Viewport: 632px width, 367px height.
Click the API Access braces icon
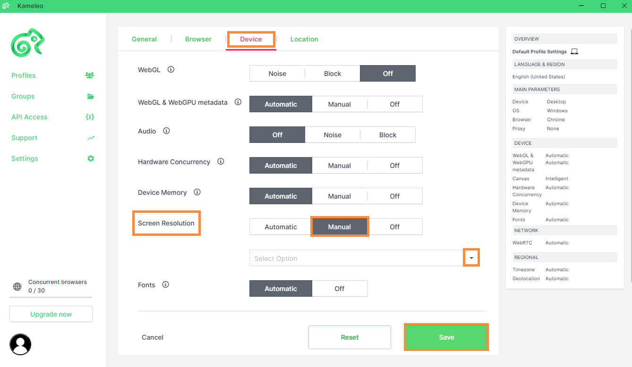tap(90, 117)
